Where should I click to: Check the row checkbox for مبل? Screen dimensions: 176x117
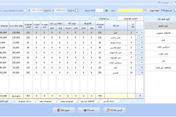tap(139, 32)
